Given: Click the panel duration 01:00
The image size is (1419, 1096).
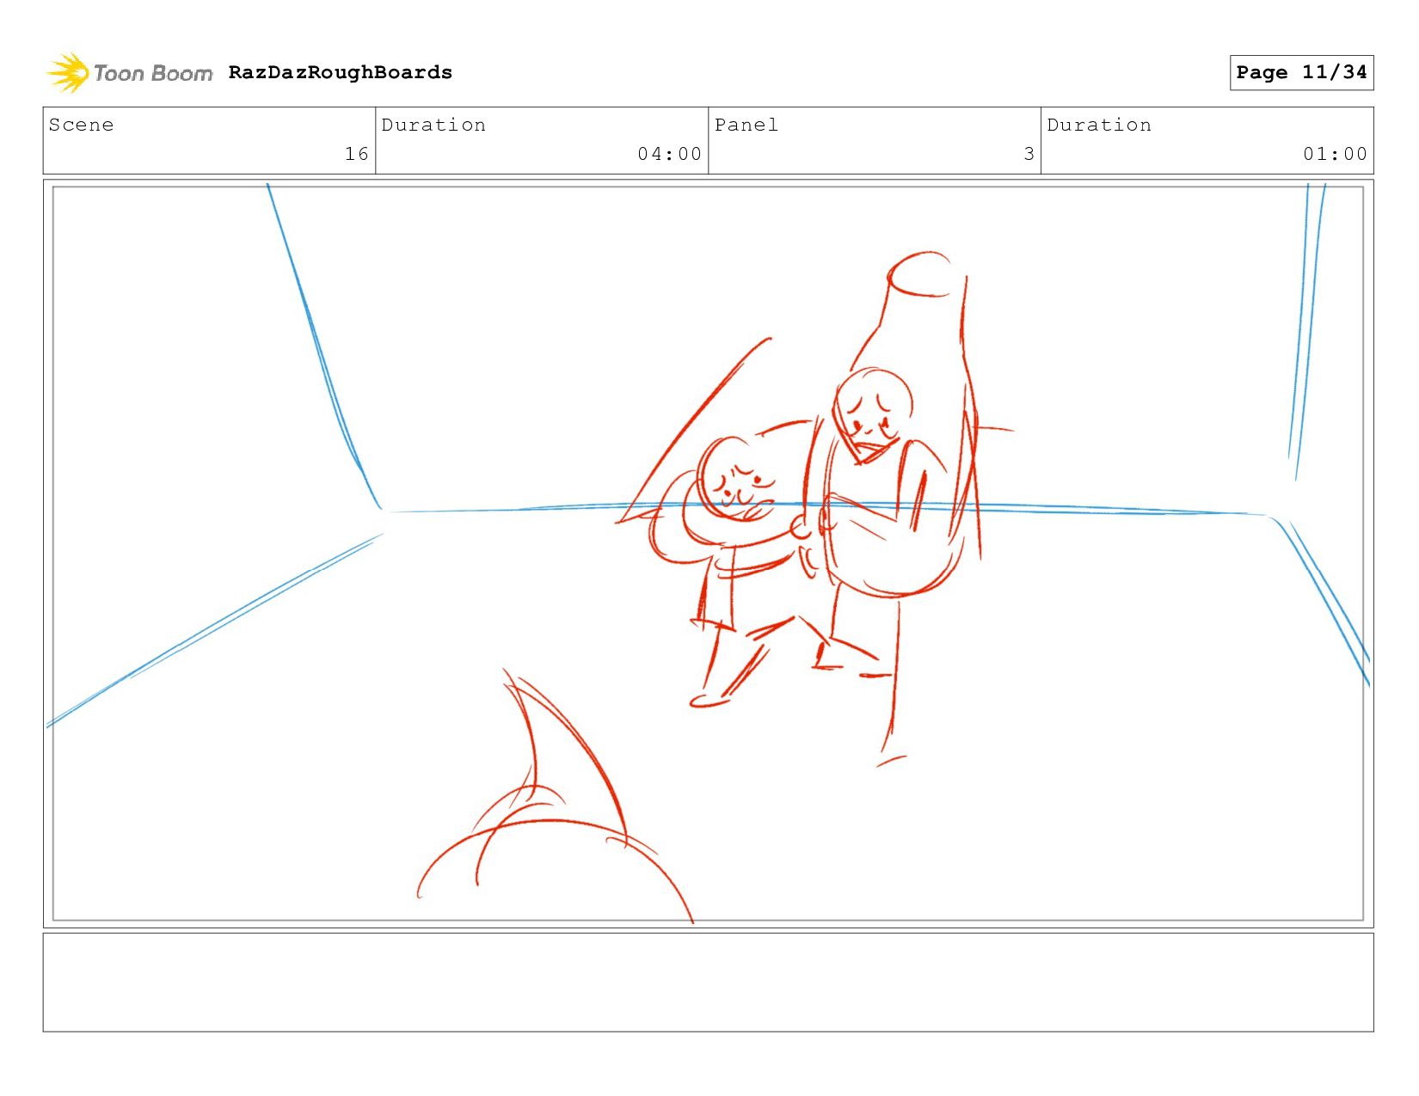Looking at the screenshot, I should pos(1335,154).
